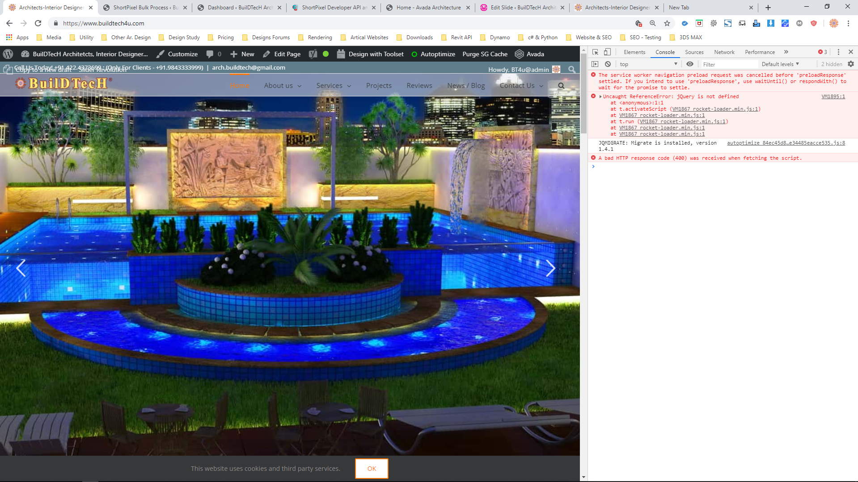Screen dimensions: 858x482
Task: Switch to the Elements tab in DevTools
Action: tap(634, 52)
